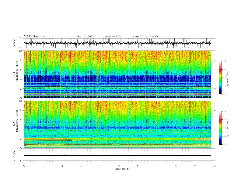Click the ch.1(V) waveform trace
Screen dimensions: 241x186
coord(117,43)
